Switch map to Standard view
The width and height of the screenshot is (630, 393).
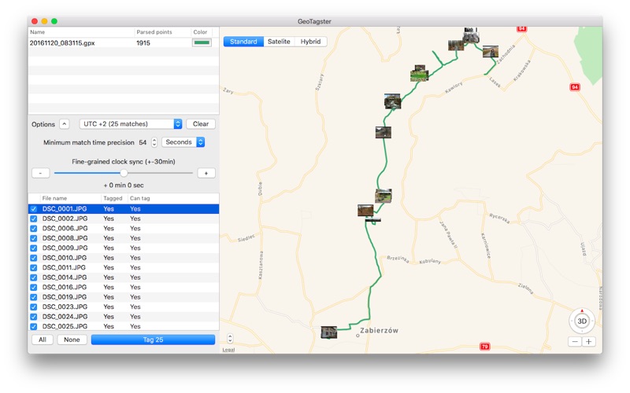(243, 42)
